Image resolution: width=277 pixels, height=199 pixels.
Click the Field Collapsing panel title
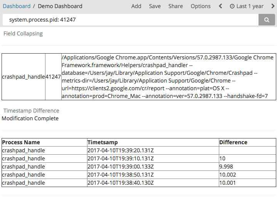click(23, 34)
